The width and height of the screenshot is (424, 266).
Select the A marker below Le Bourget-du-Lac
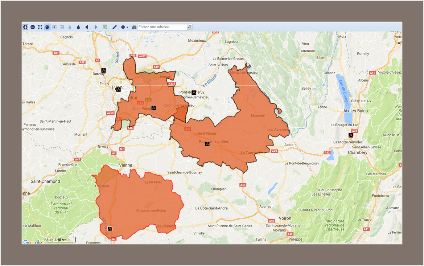click(x=351, y=135)
